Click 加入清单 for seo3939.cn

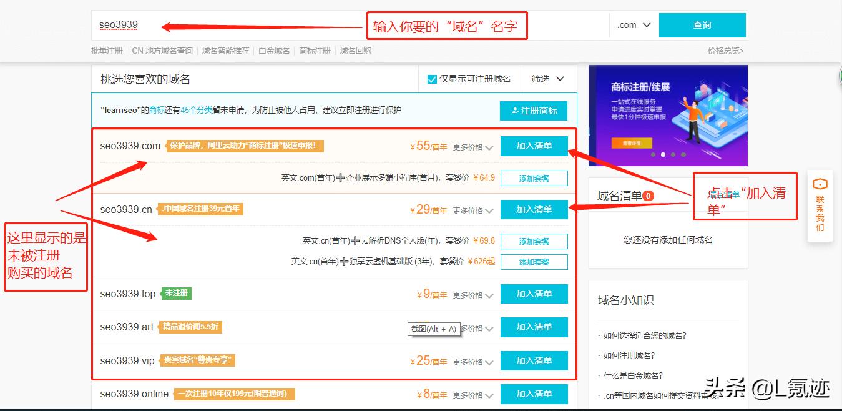pos(534,209)
